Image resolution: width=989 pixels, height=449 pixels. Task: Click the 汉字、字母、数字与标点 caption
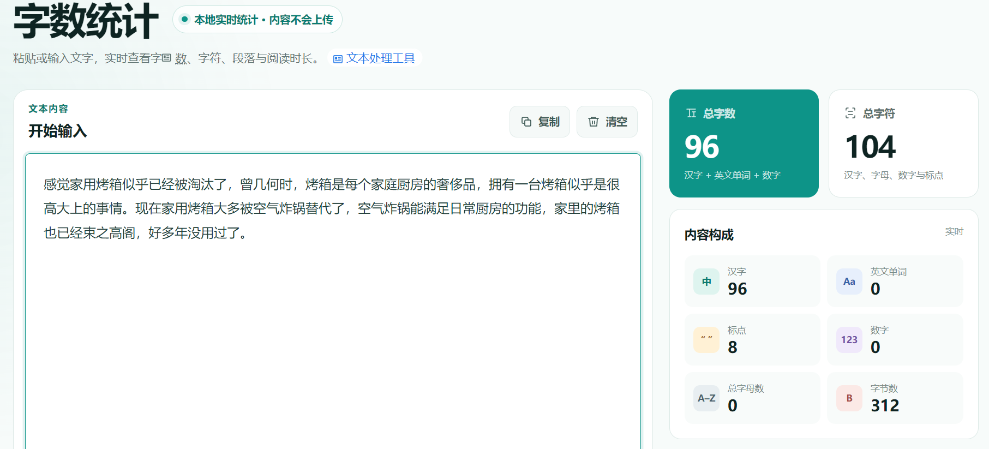coord(894,175)
